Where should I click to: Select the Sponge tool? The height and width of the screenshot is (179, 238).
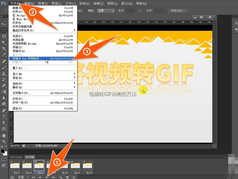(x=4, y=104)
